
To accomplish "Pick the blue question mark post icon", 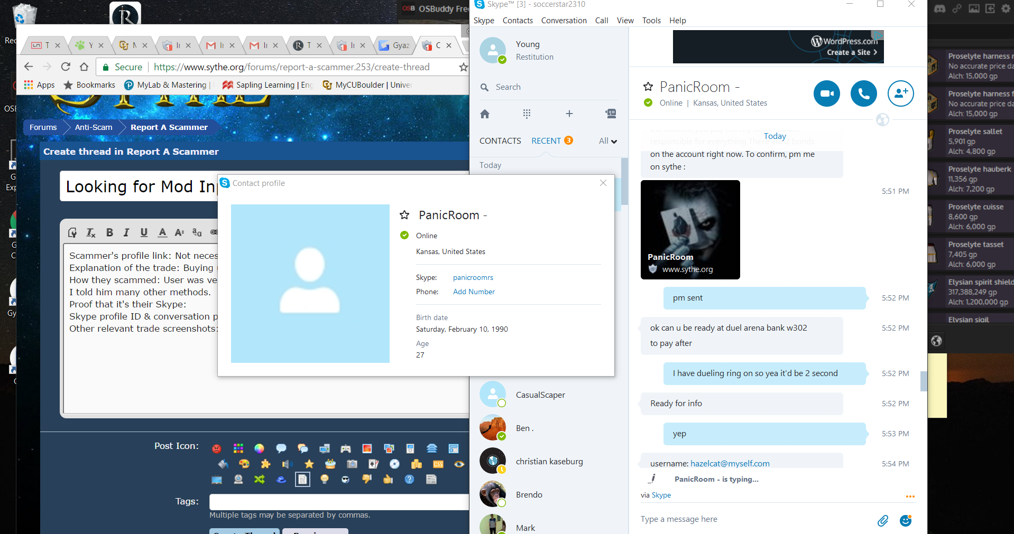I will click(x=409, y=479).
